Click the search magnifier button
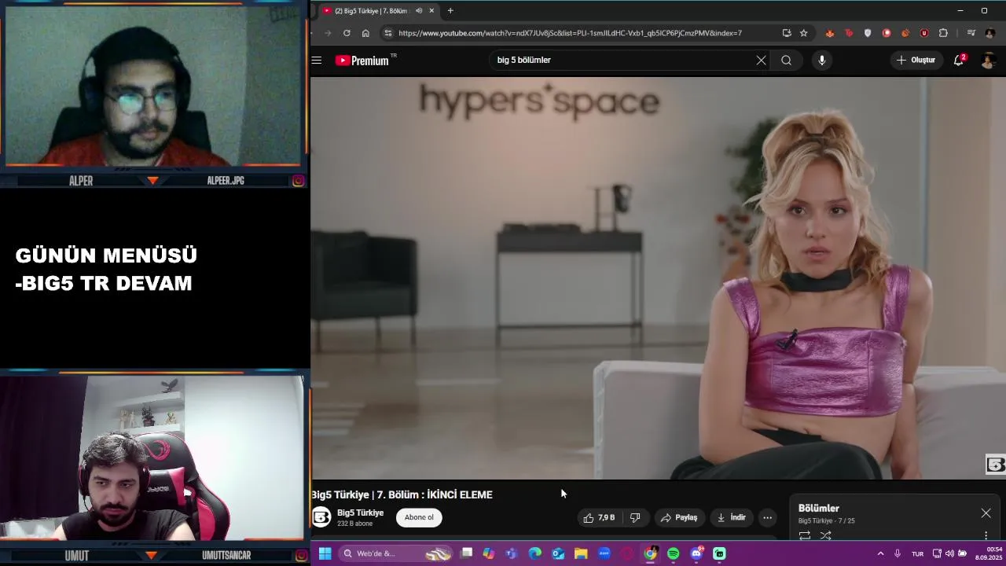1006x566 pixels. tap(786, 60)
